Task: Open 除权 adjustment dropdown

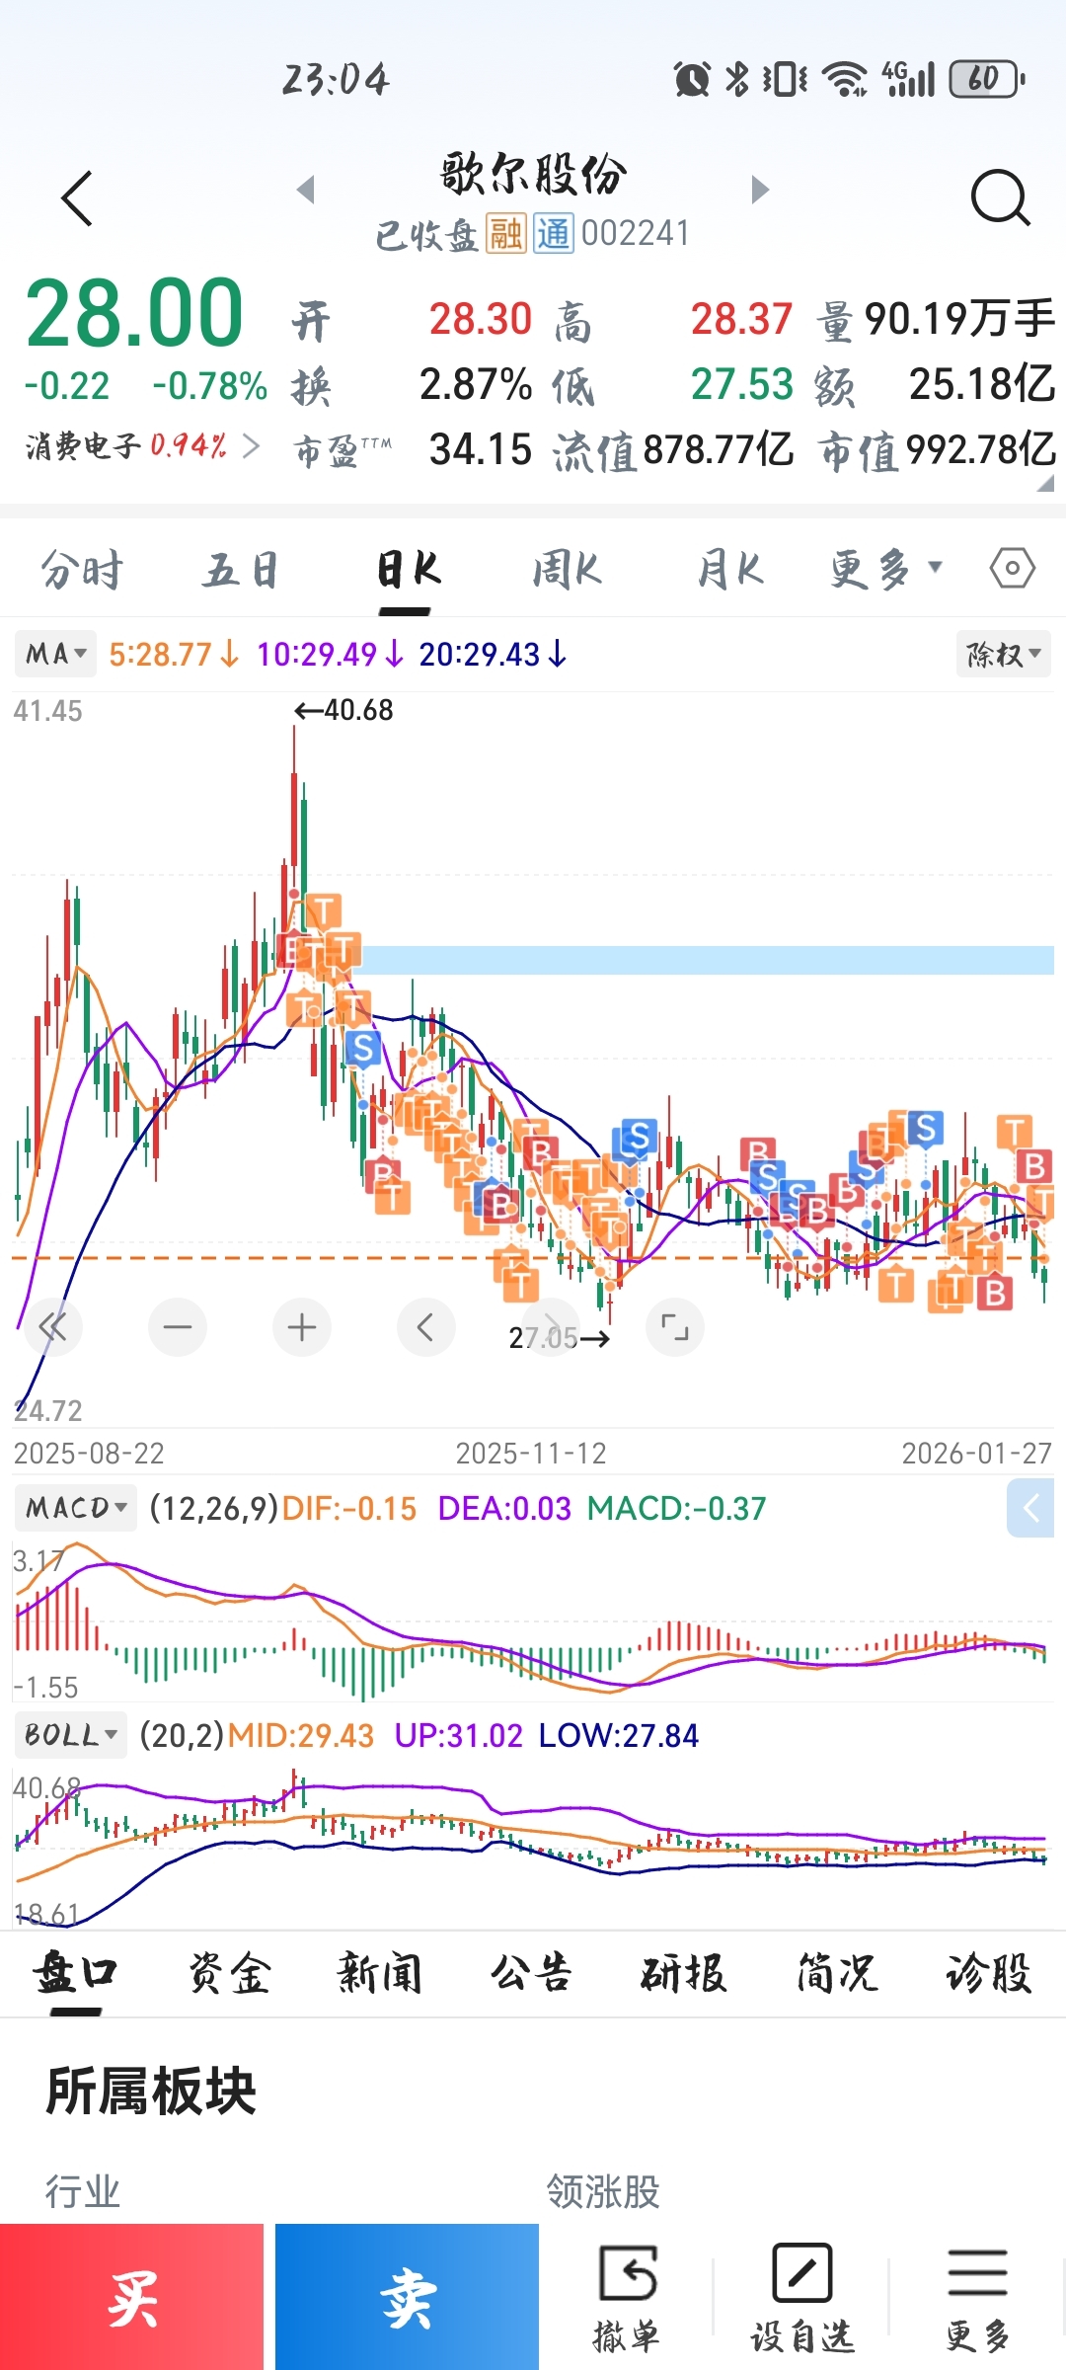Action: click(x=1003, y=654)
